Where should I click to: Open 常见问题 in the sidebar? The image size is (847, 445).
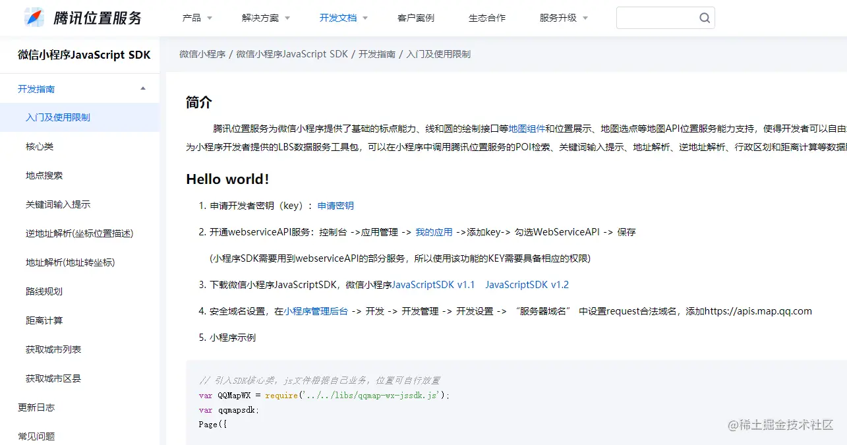point(36,436)
